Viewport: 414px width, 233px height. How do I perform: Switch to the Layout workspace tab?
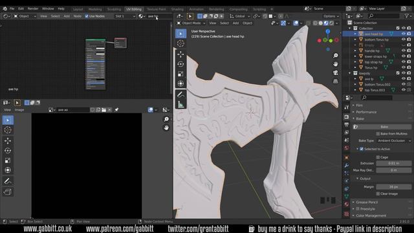78,9
